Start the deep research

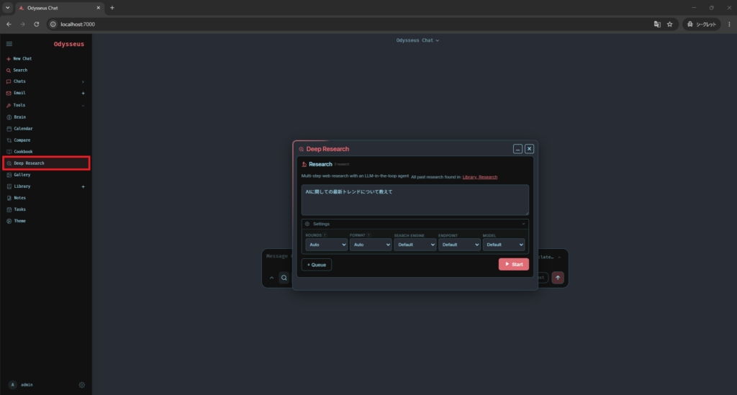pos(513,265)
